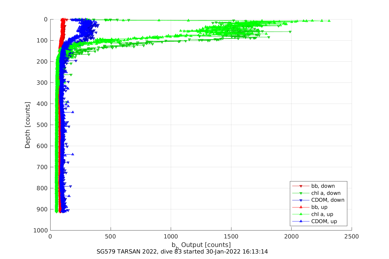
Task: Click the x-axis tick label 2000
Action: coord(291,237)
